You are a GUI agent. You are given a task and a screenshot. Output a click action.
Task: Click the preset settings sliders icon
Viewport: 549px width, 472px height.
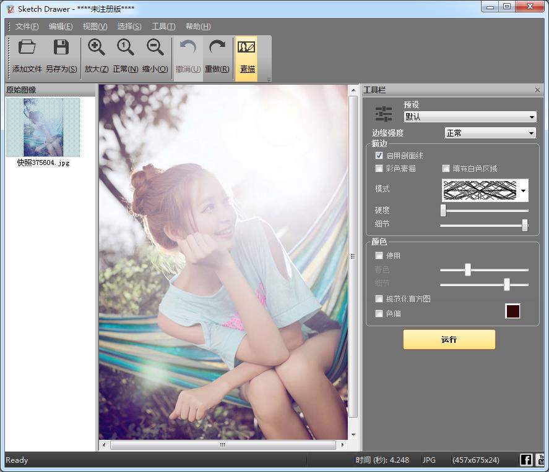pyautogui.click(x=384, y=114)
